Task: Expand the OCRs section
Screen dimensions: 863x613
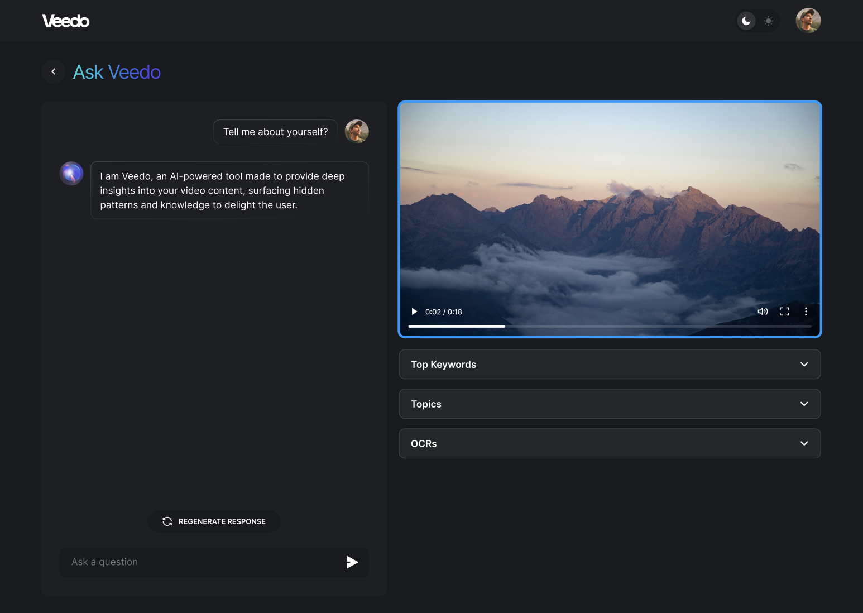Action: pos(610,444)
